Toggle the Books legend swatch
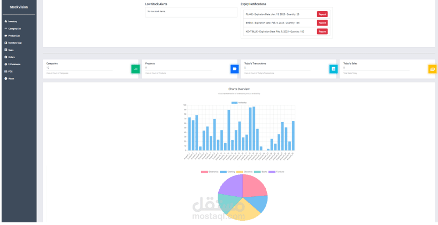 pos(257,172)
